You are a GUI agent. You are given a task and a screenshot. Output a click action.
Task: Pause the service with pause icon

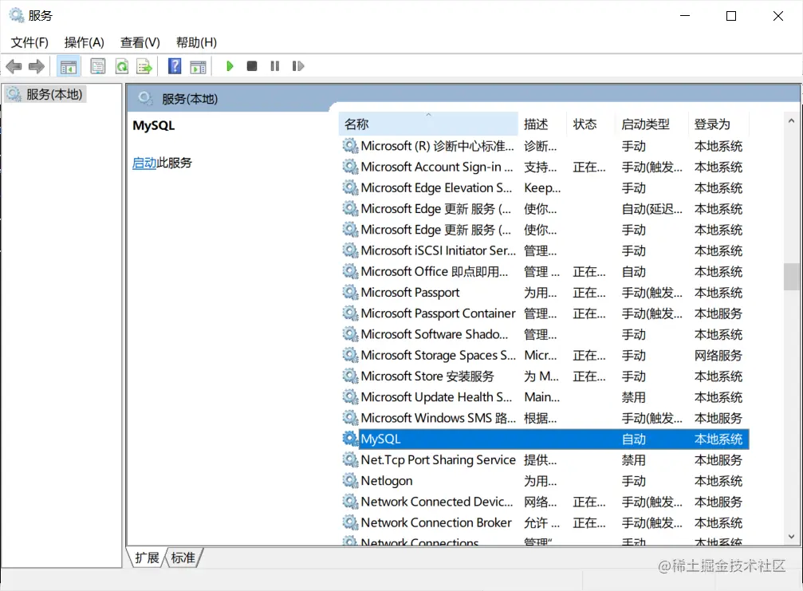(275, 66)
